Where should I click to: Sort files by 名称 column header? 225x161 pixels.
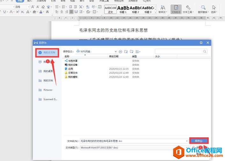click(x=85, y=57)
